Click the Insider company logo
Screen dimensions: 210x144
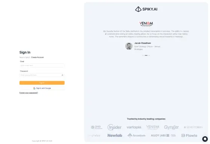(114, 127)
